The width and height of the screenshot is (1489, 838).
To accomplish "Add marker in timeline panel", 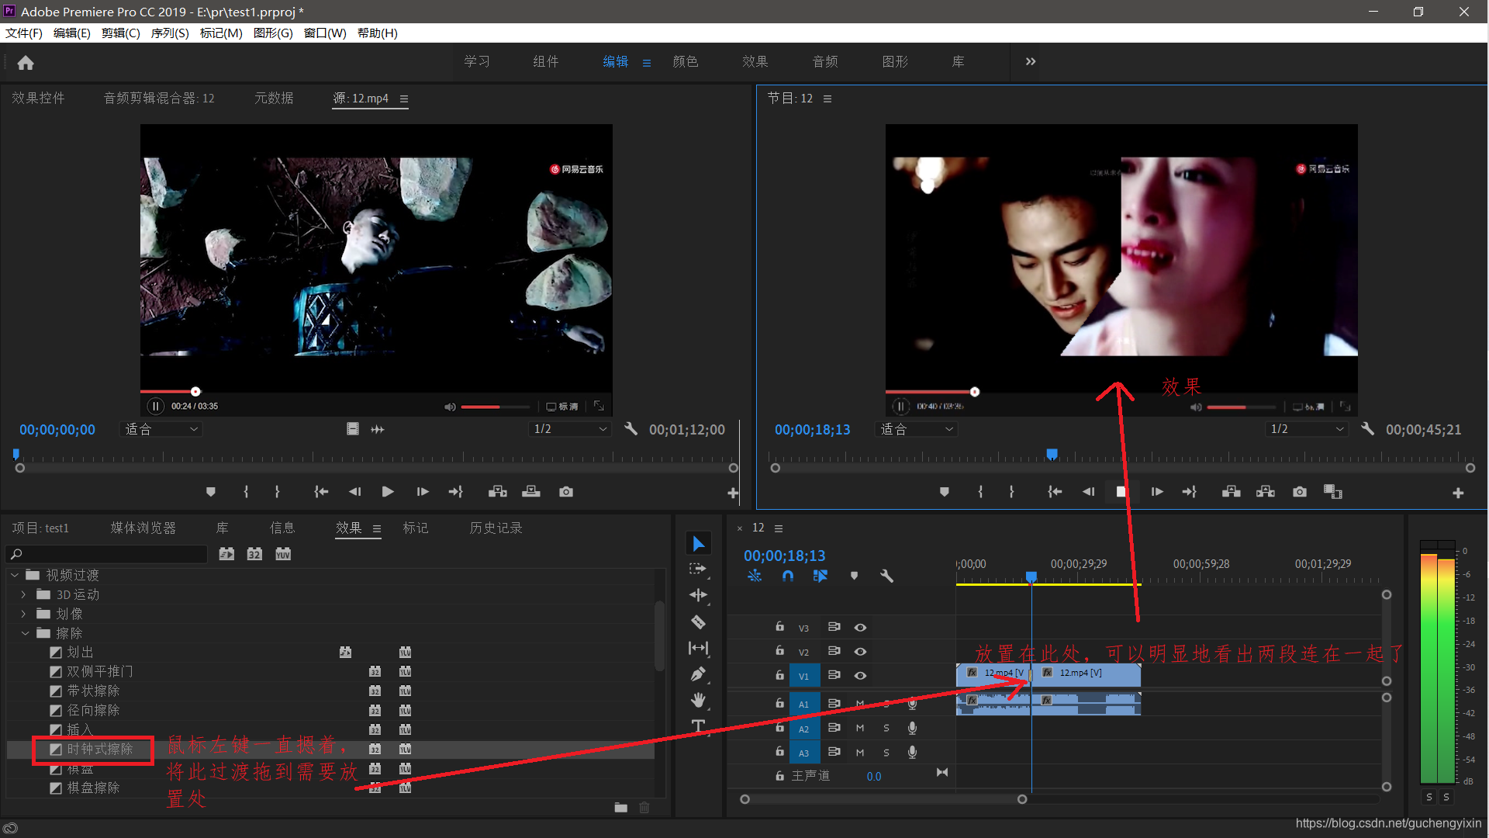I will tap(854, 577).
